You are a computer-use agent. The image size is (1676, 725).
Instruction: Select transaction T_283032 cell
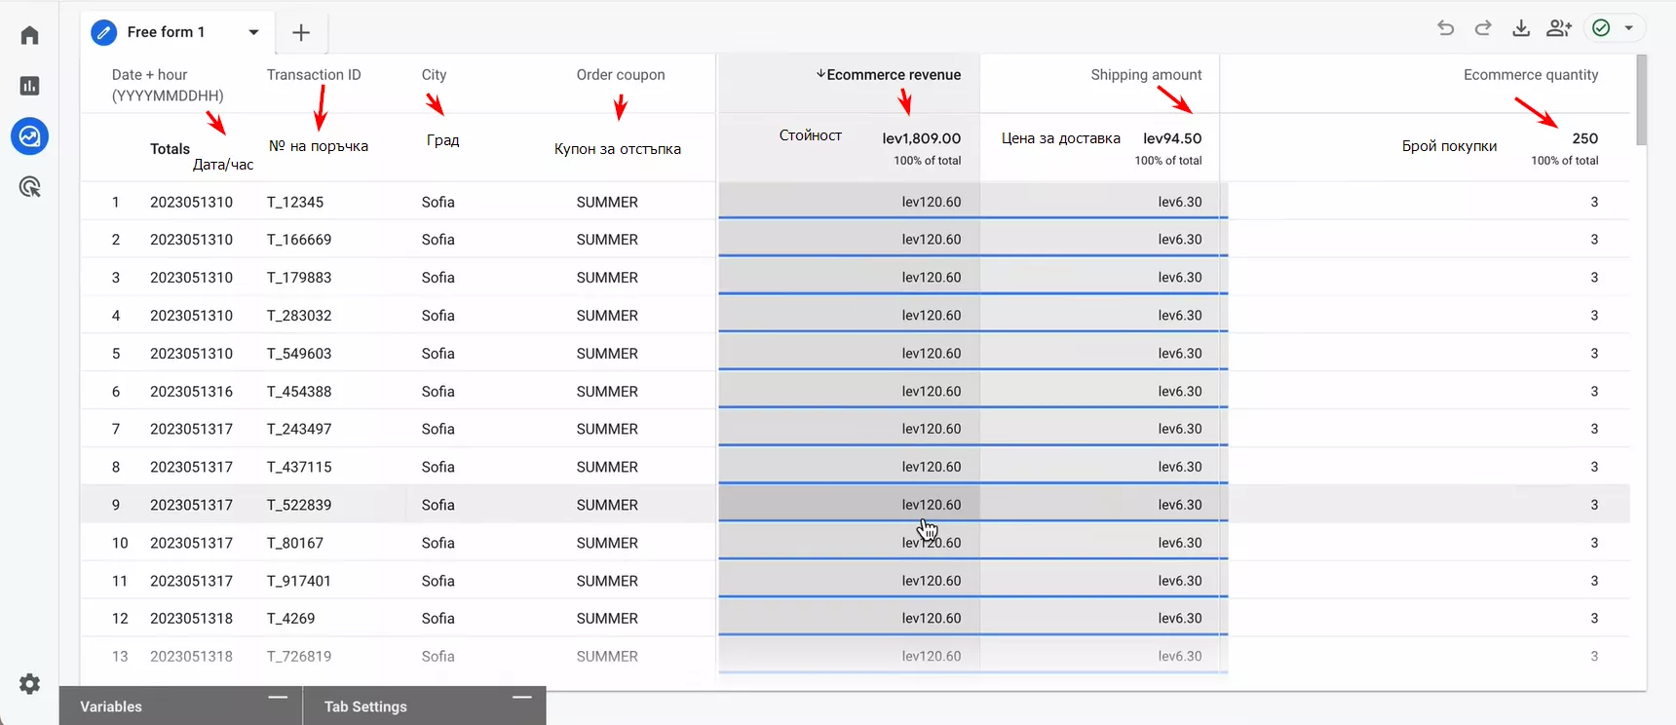(x=299, y=316)
